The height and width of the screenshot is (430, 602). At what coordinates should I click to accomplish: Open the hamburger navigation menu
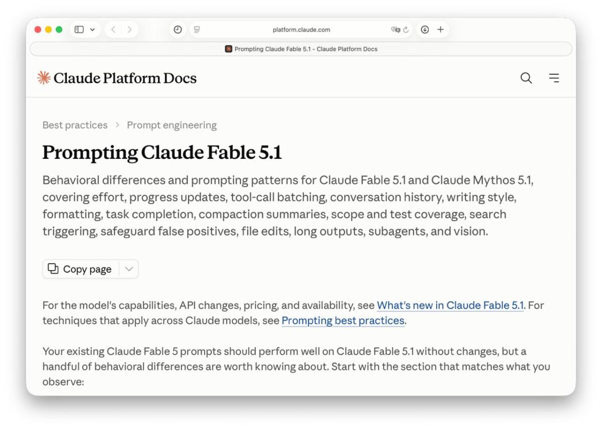(554, 78)
